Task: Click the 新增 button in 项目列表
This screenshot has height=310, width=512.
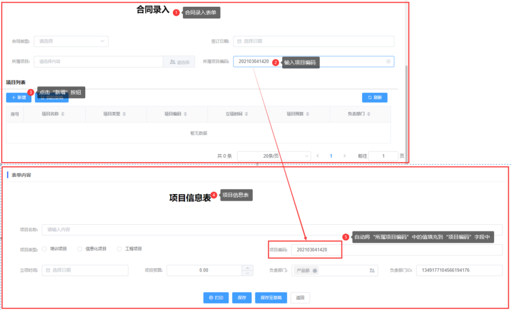Action: (x=18, y=98)
